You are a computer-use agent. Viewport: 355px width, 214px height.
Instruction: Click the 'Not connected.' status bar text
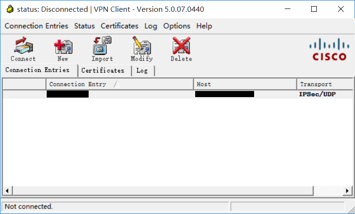tap(29, 206)
